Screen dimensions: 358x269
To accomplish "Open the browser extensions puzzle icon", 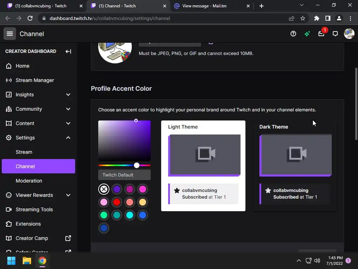I will tap(317, 18).
